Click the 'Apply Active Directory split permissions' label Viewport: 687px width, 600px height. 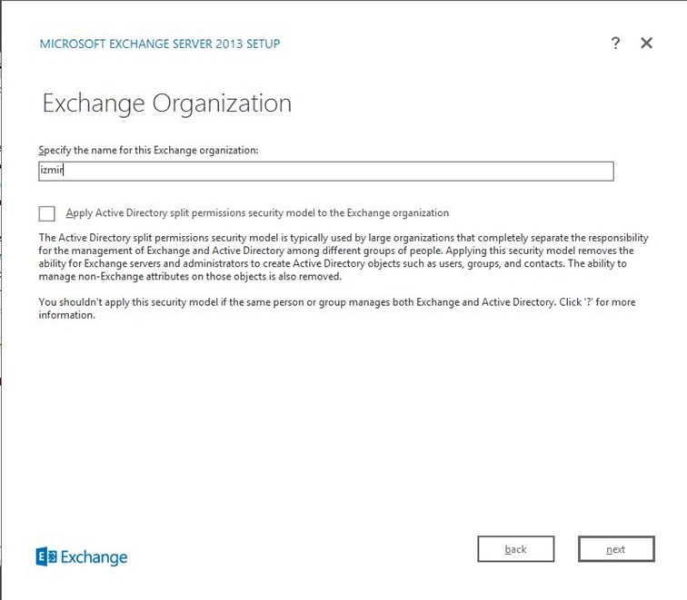(x=257, y=213)
